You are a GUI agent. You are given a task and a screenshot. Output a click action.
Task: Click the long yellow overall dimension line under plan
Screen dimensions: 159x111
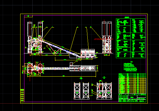click(x=62, y=76)
